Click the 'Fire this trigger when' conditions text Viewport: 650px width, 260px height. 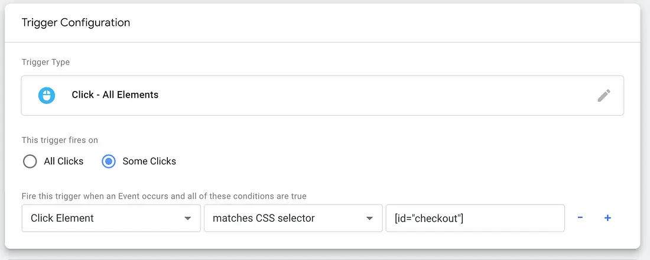[x=164, y=196]
